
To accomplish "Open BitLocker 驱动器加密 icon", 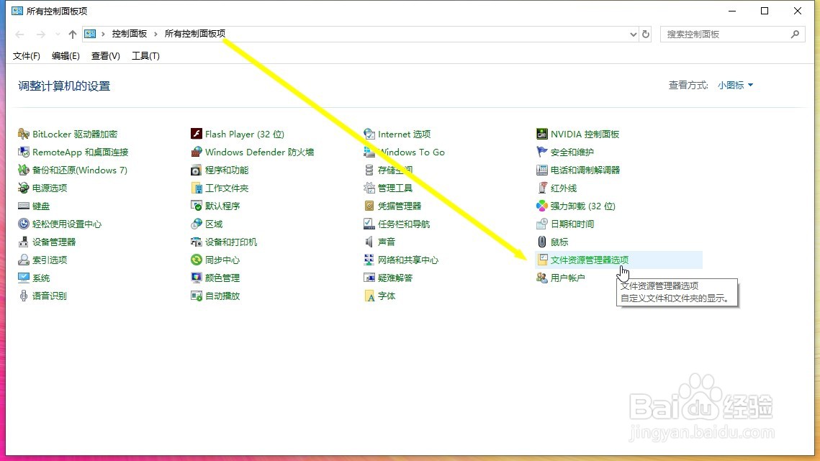I will point(24,134).
